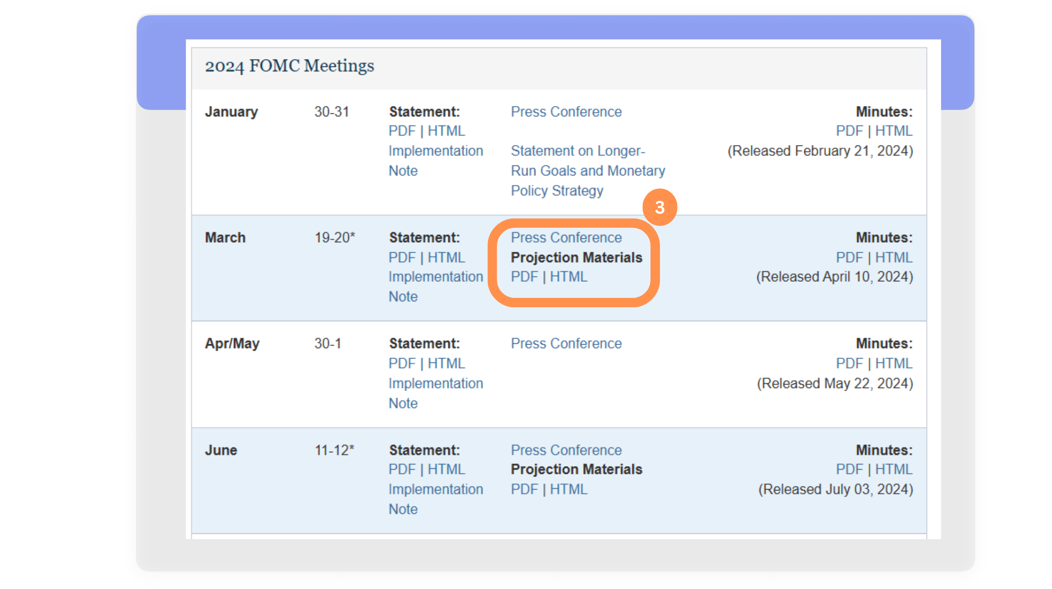Open March Minutes HTML link
The width and height of the screenshot is (1052, 589).
[x=894, y=258]
